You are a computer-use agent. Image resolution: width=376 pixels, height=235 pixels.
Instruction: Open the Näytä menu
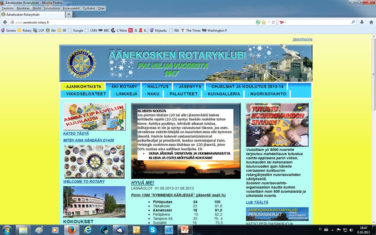(37, 8)
